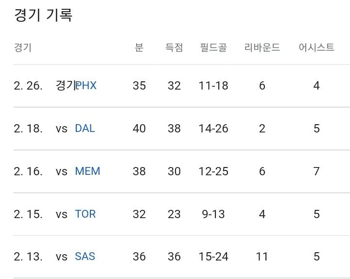This screenshot has height=279, width=350.
Task: Click the 경기 기록 heading
Action: click(x=43, y=15)
